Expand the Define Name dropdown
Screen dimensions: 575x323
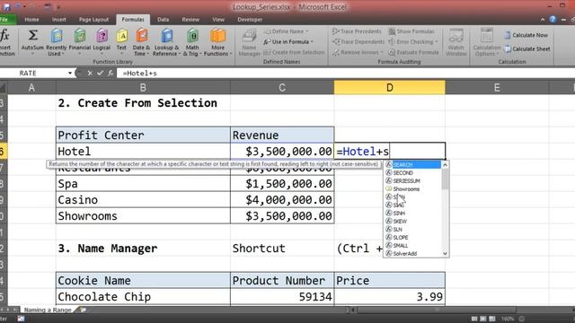[307, 31]
